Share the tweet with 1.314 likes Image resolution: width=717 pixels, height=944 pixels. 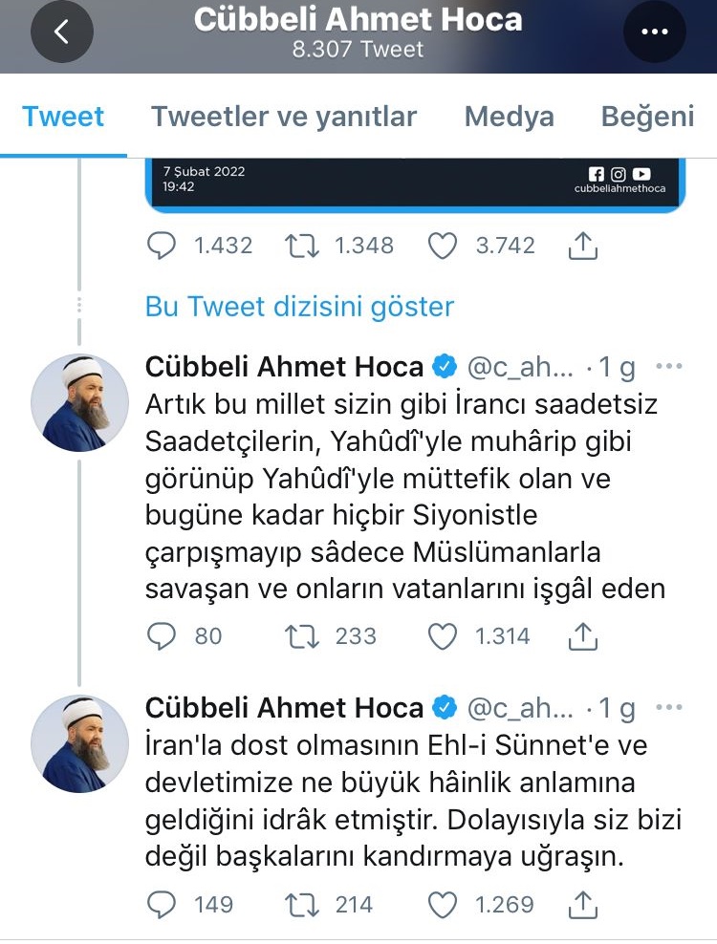pos(582,636)
